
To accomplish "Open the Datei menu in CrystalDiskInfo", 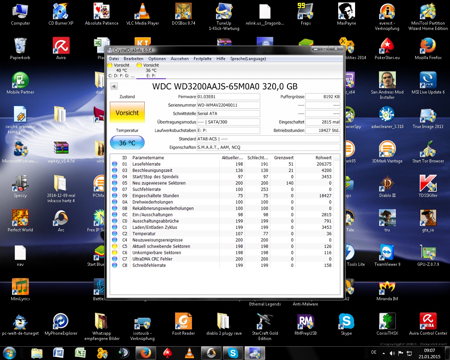I will 114,59.
